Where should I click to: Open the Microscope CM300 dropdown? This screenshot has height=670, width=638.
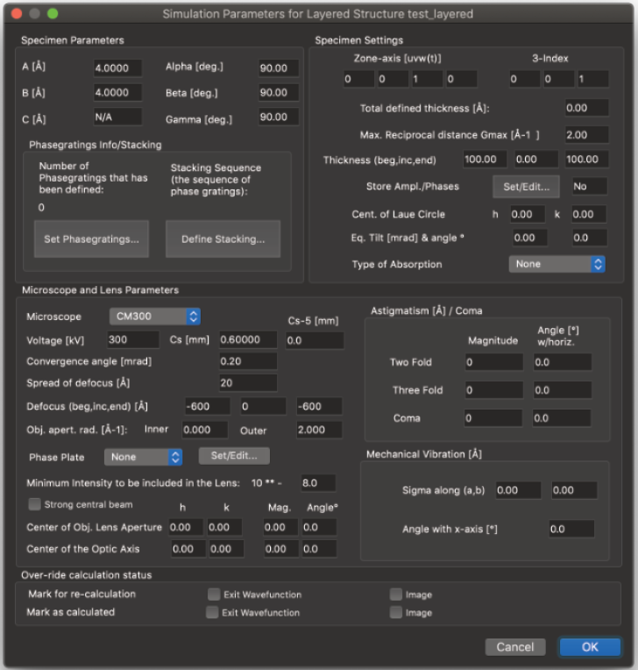[x=155, y=316]
